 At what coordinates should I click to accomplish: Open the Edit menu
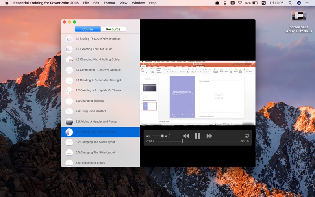(96, 3)
